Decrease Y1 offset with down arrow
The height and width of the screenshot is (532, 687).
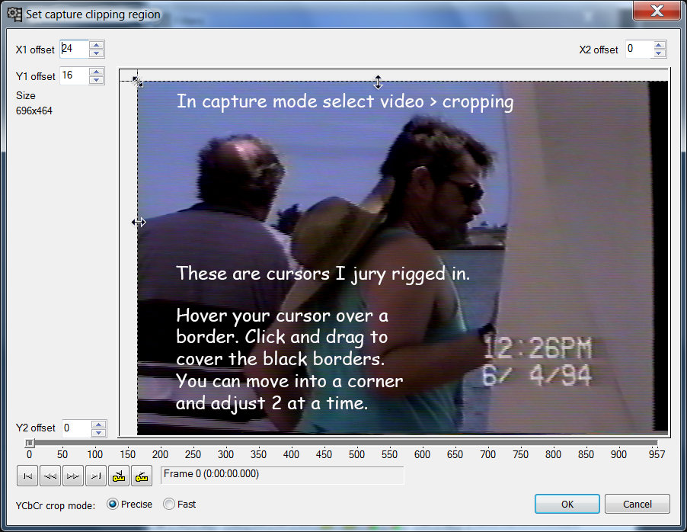click(97, 80)
